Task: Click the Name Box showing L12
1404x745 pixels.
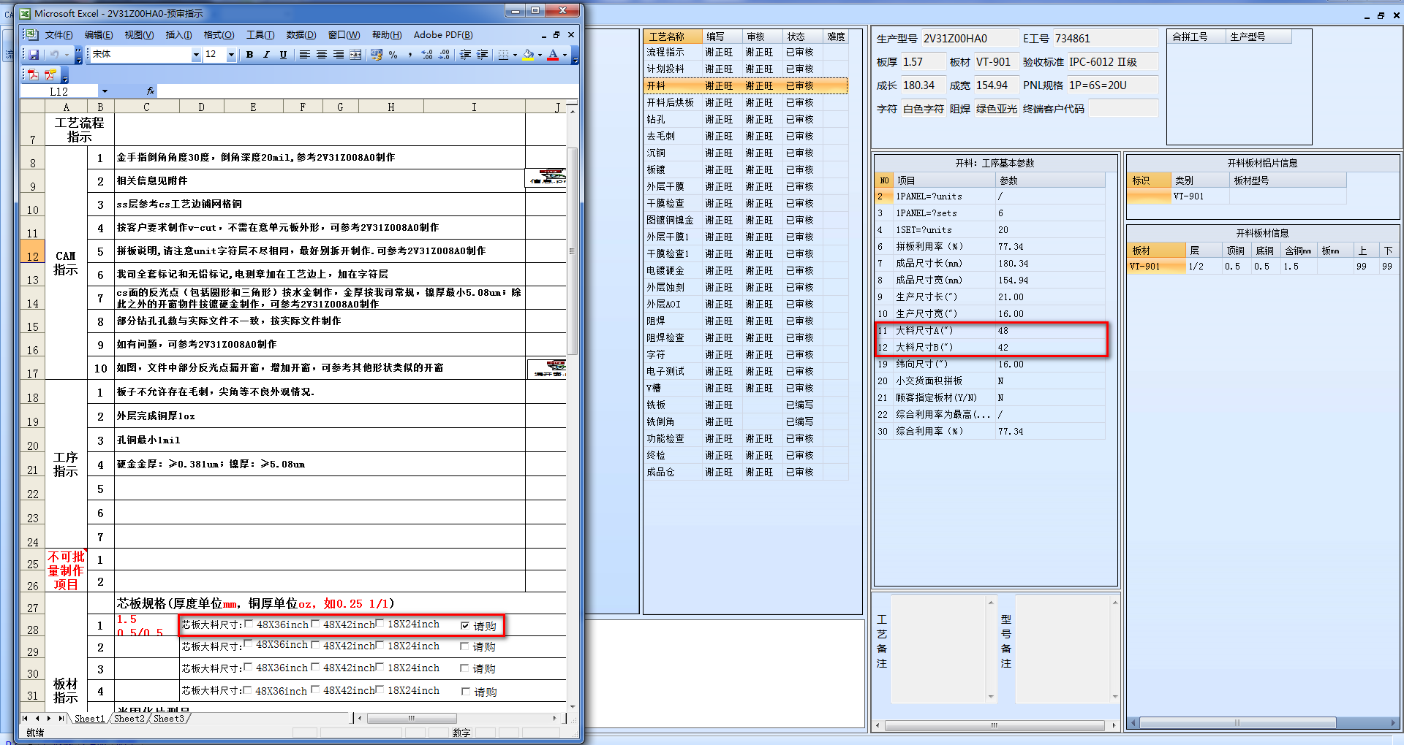Action: coord(58,91)
